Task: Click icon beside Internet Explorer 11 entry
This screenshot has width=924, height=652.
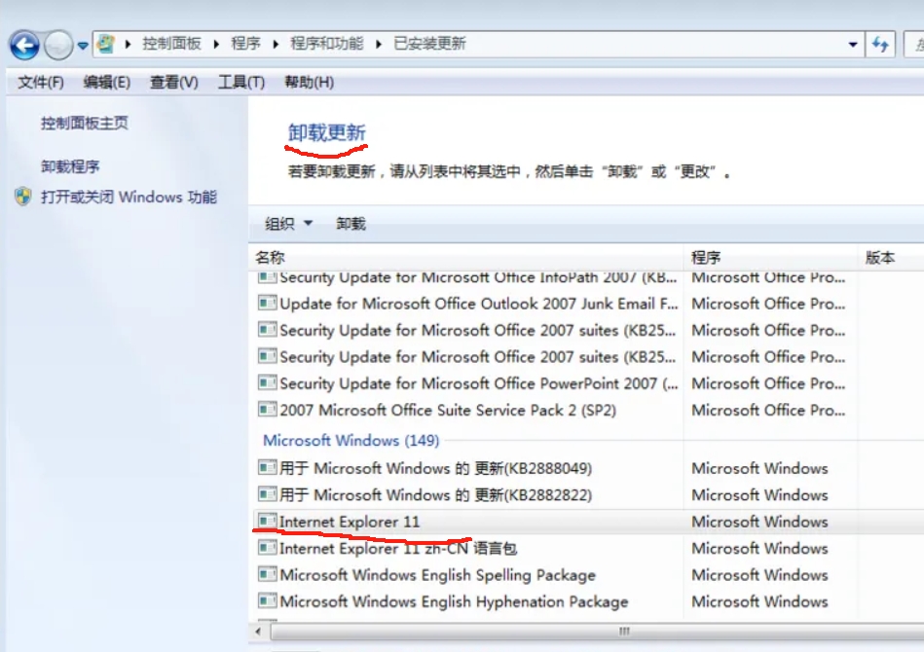Action: 267,522
